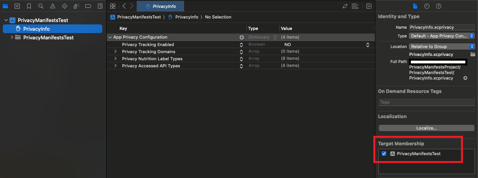
Task: Show the Bookmark navigator
Action: [x=29, y=6]
